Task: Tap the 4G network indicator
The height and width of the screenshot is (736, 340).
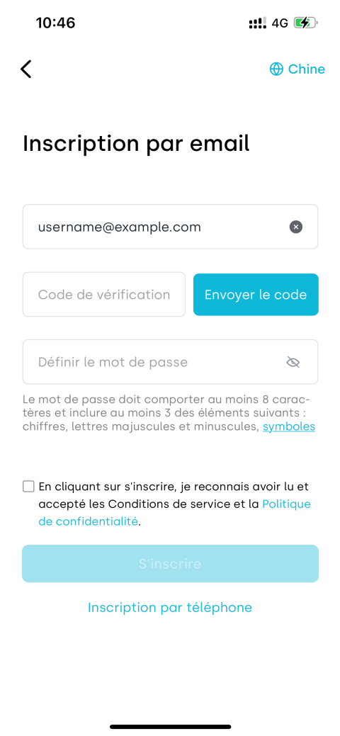Action: pyautogui.click(x=280, y=23)
